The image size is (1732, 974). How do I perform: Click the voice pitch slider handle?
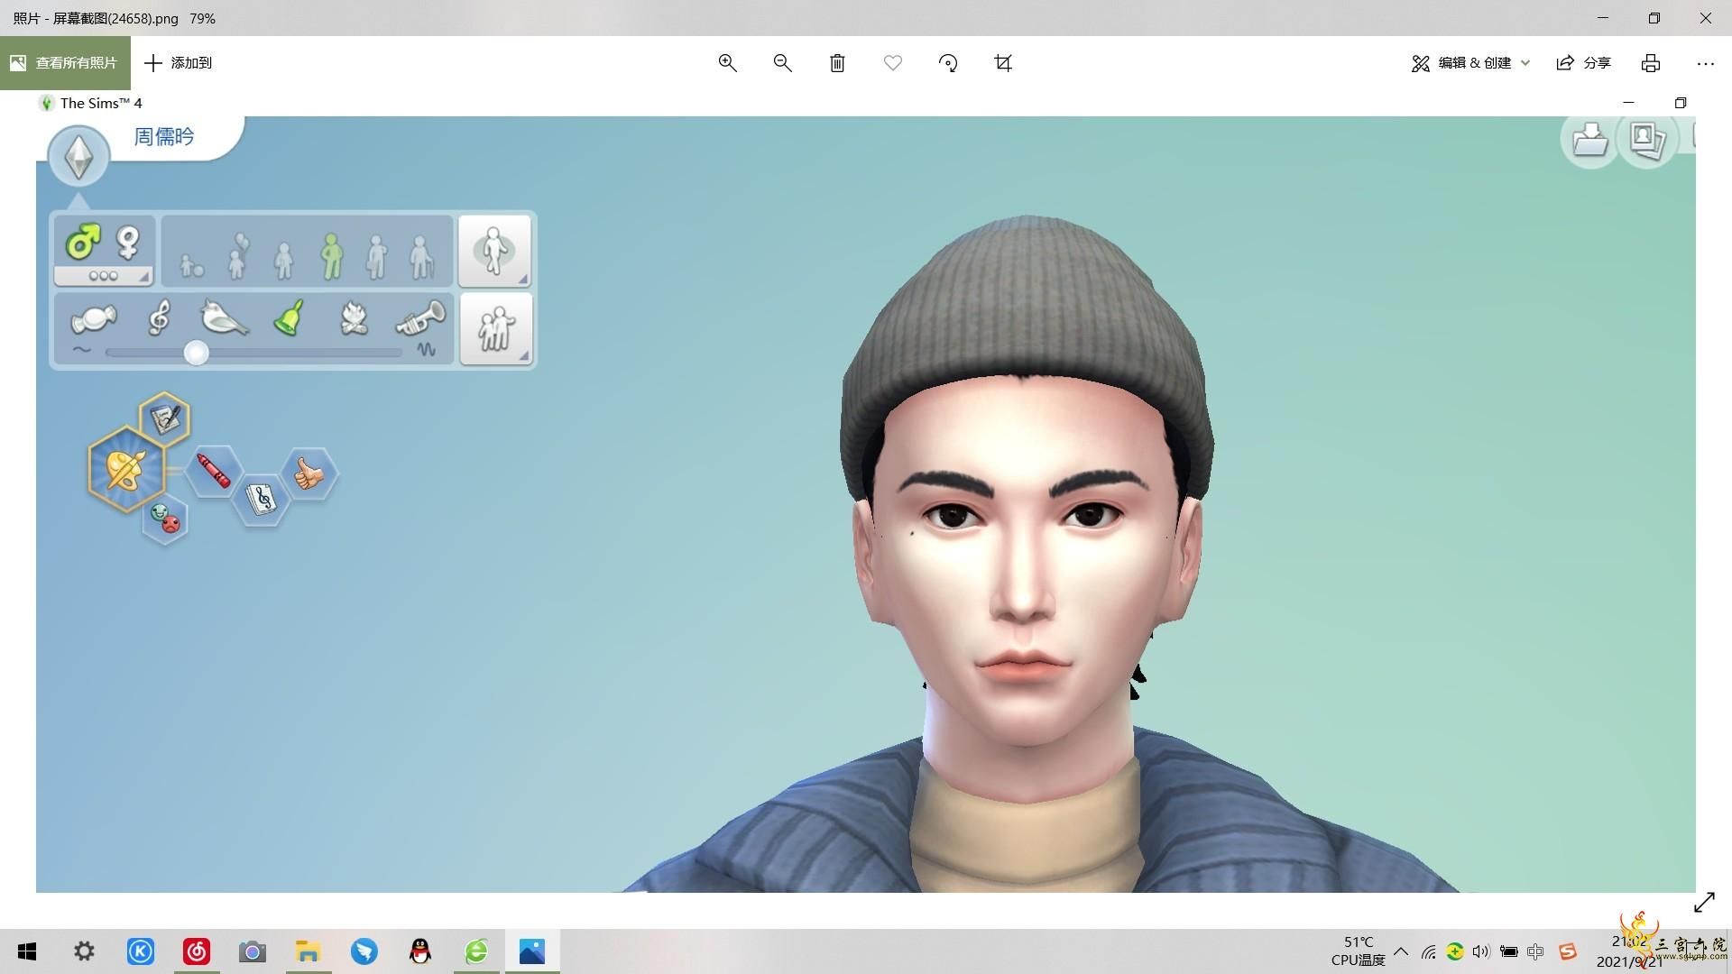pyautogui.click(x=196, y=353)
